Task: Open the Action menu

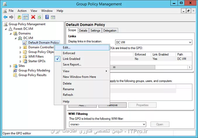Action: [x=22, y=11]
